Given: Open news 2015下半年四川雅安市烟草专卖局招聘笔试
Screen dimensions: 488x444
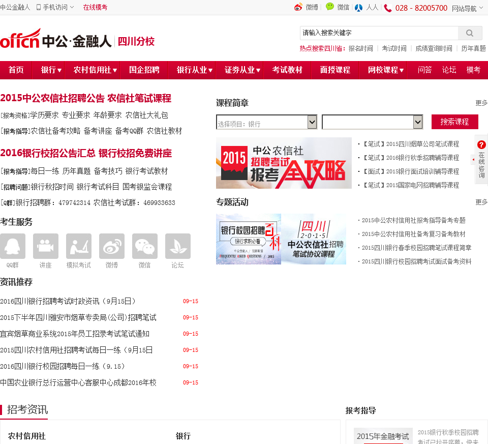Looking at the screenshot, I should pyautogui.click(x=78, y=317).
